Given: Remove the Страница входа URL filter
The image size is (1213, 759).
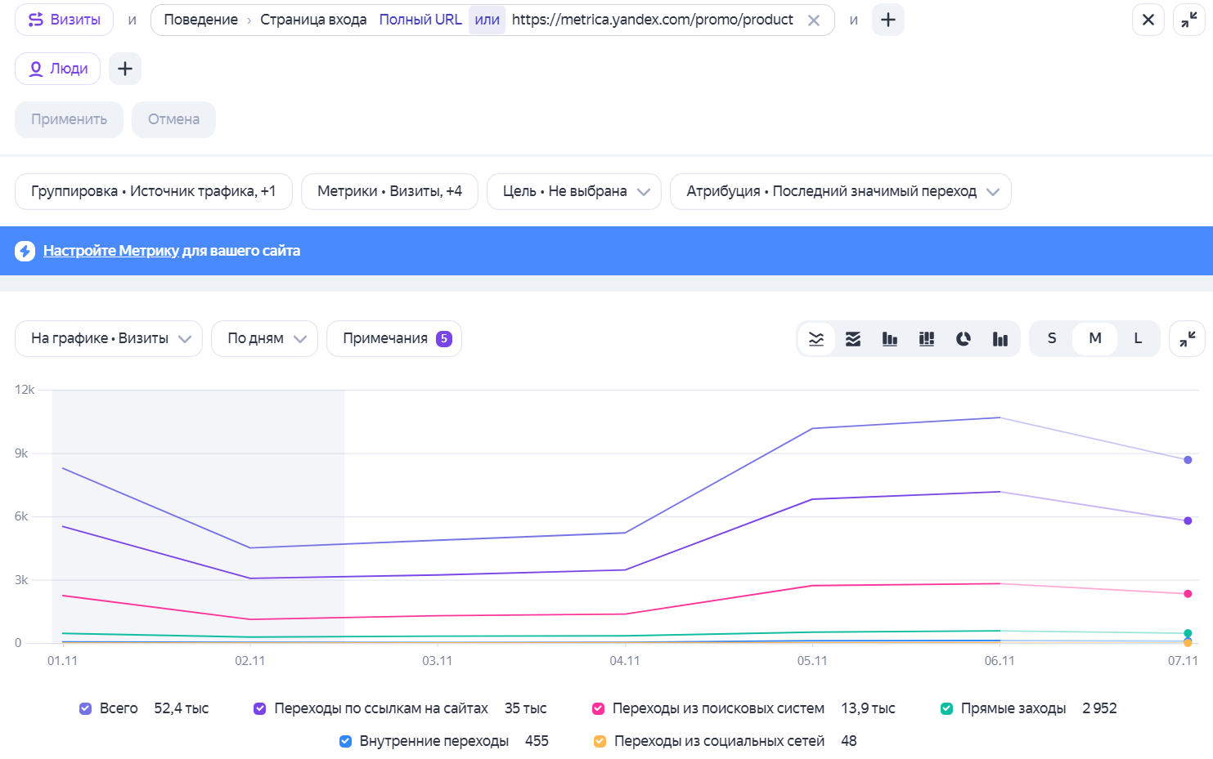Looking at the screenshot, I should click(x=814, y=20).
